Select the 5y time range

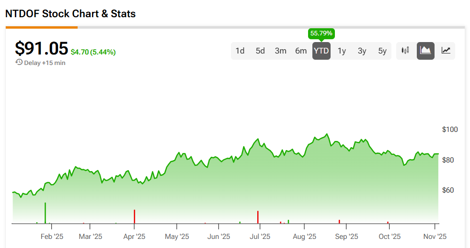click(382, 51)
